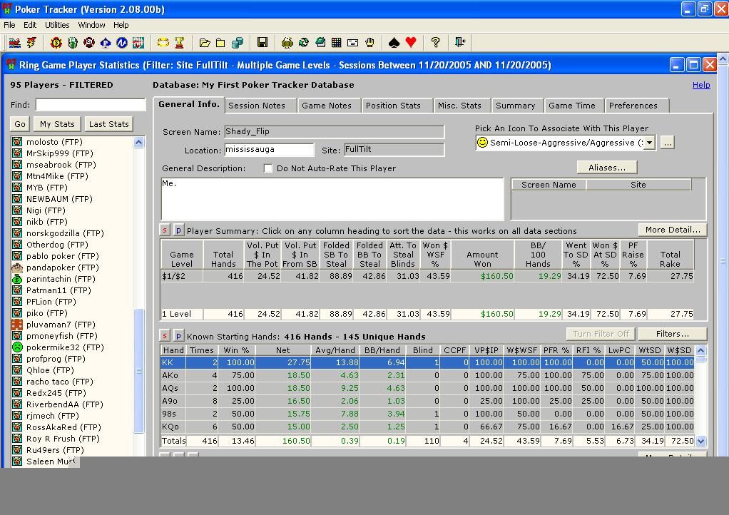Click the black spade toolbar icon

[394, 43]
